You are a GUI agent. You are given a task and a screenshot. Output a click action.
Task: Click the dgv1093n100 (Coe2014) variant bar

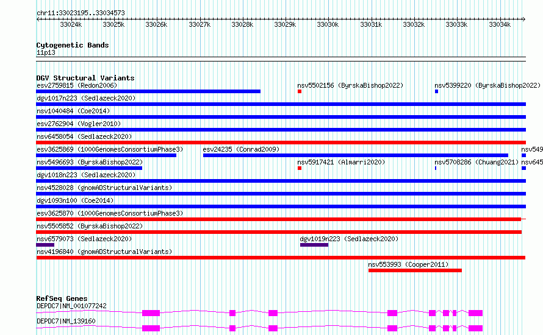tap(281, 206)
